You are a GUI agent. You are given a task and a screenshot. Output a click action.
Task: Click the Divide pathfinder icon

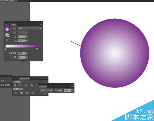16,93
